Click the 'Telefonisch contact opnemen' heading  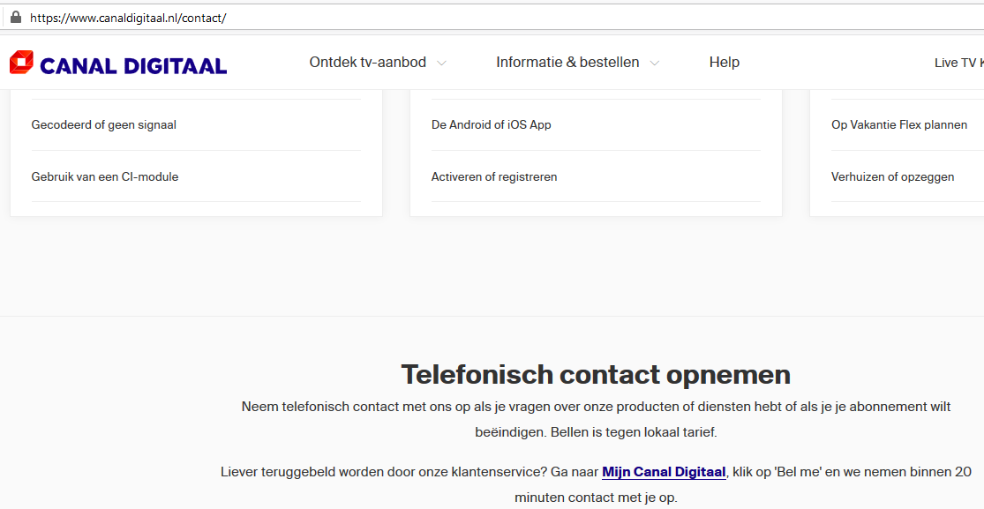[596, 375]
